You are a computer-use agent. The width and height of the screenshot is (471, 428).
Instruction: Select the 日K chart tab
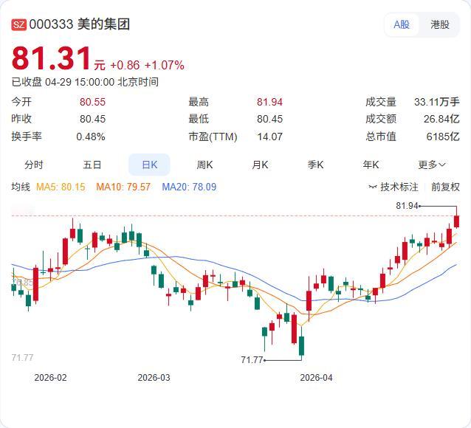[x=149, y=165]
